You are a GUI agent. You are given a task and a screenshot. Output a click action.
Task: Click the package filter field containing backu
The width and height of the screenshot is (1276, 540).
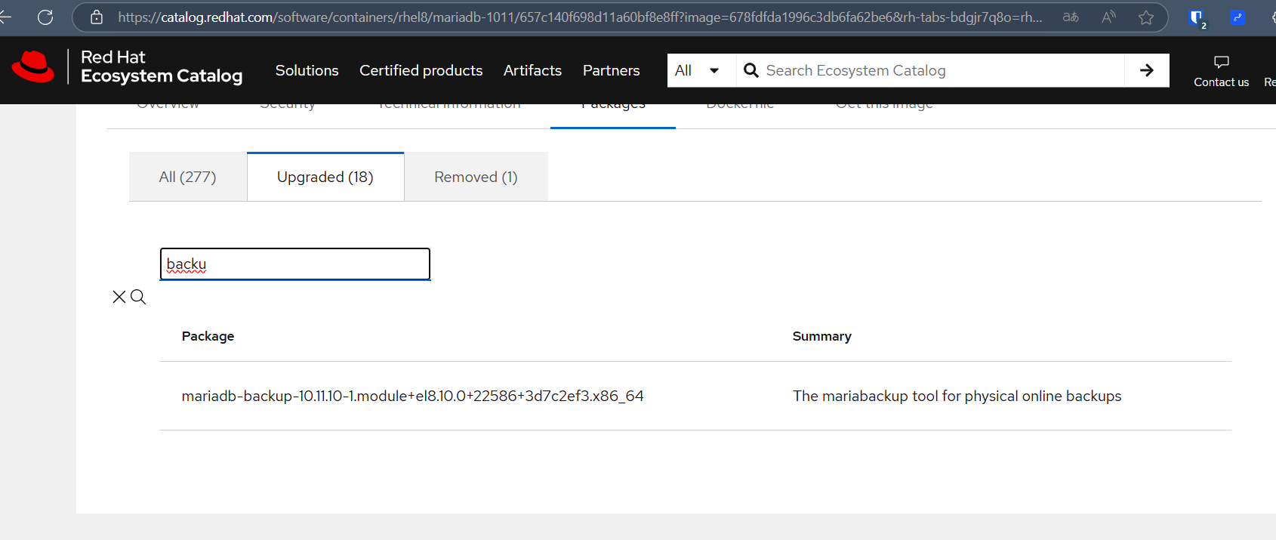pos(294,264)
